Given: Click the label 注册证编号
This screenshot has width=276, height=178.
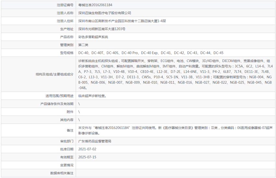Looking at the screenshot, I should point(65,5).
